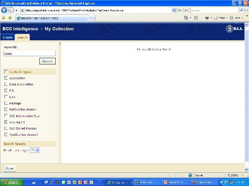249x186 pixels.
Task: Launch Excel from quick launch
Action: click(x=74, y=182)
